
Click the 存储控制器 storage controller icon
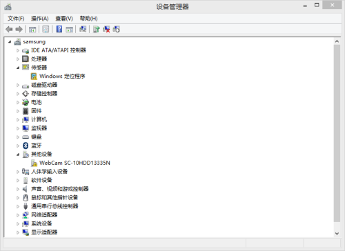pyautogui.click(x=26, y=94)
